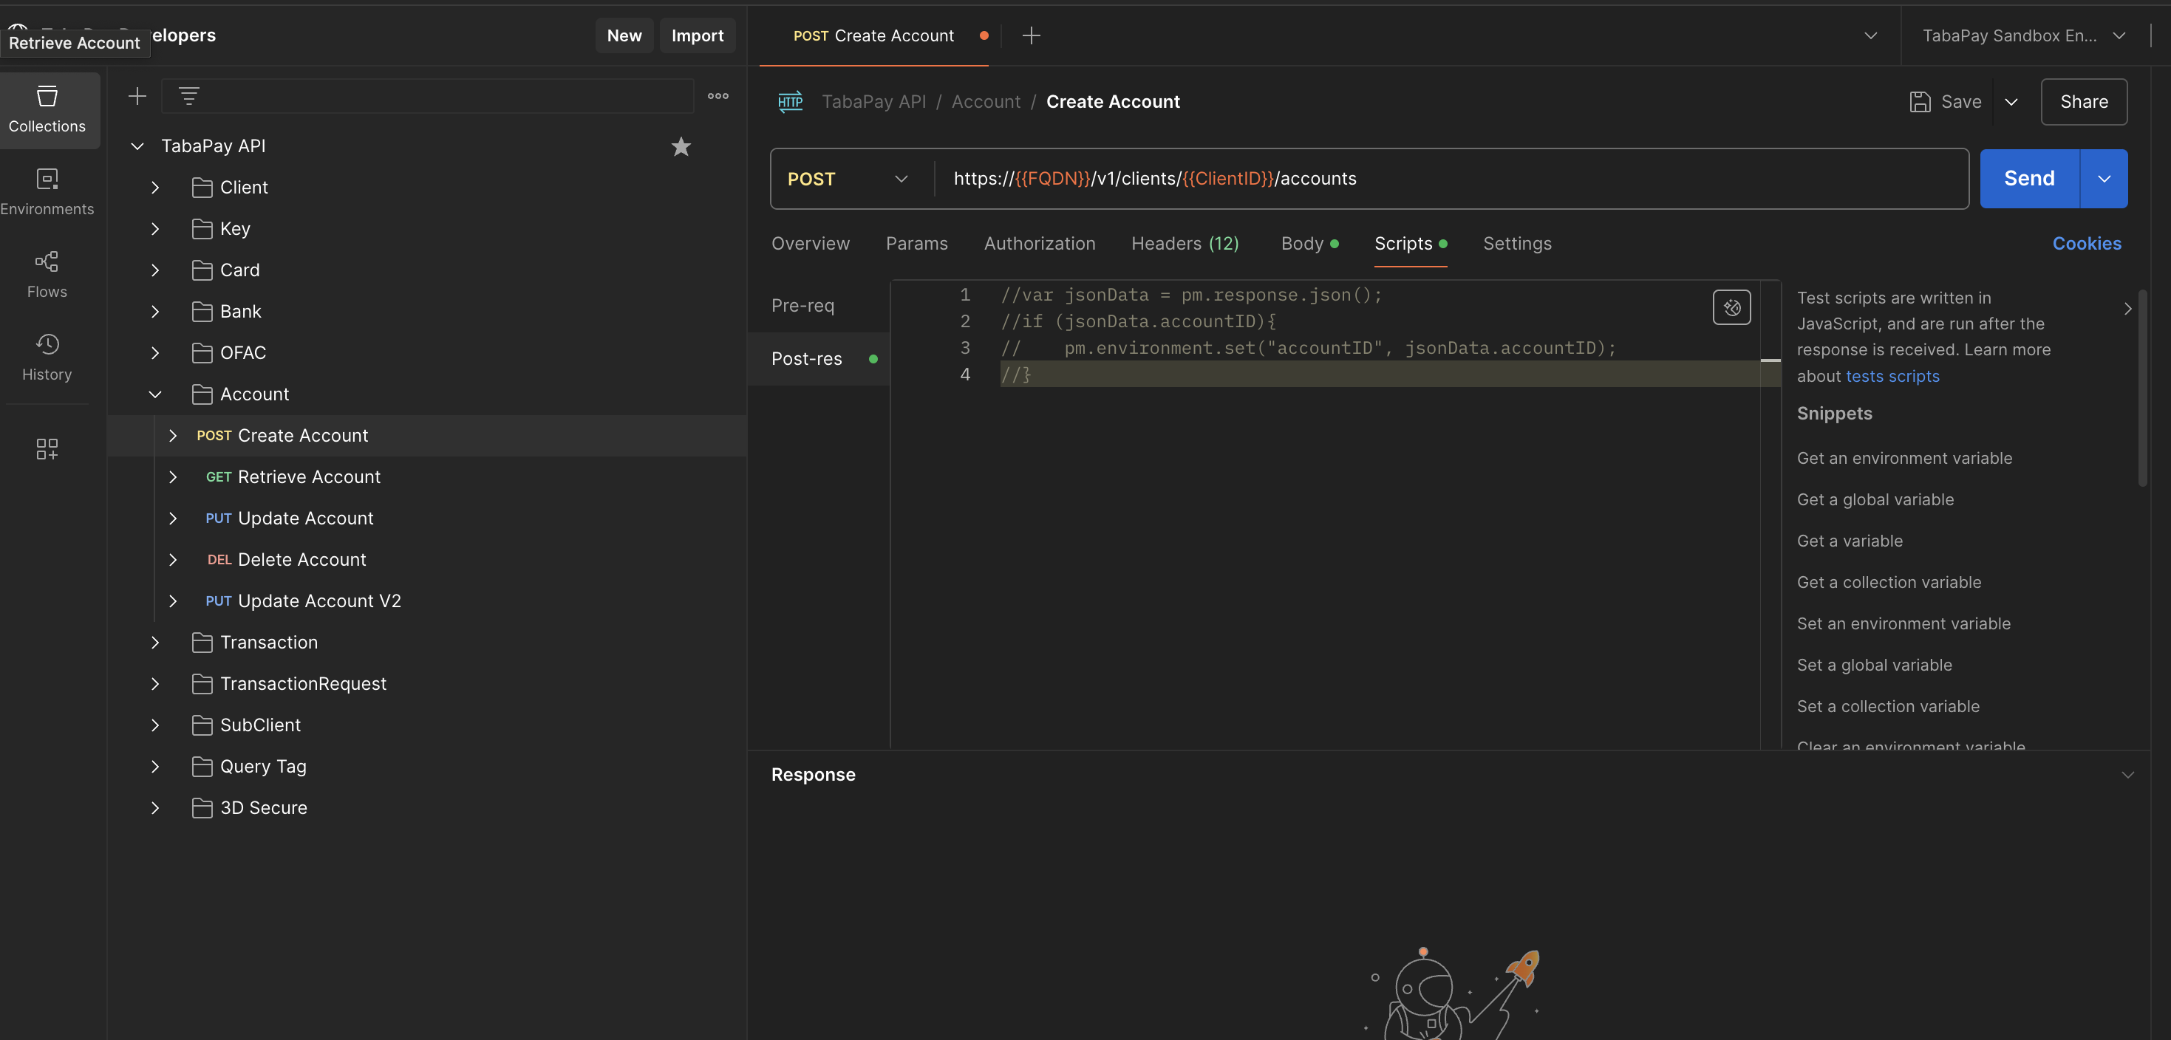Open the Collections sidebar panel
Image resolution: width=2171 pixels, height=1040 pixels.
click(x=47, y=109)
